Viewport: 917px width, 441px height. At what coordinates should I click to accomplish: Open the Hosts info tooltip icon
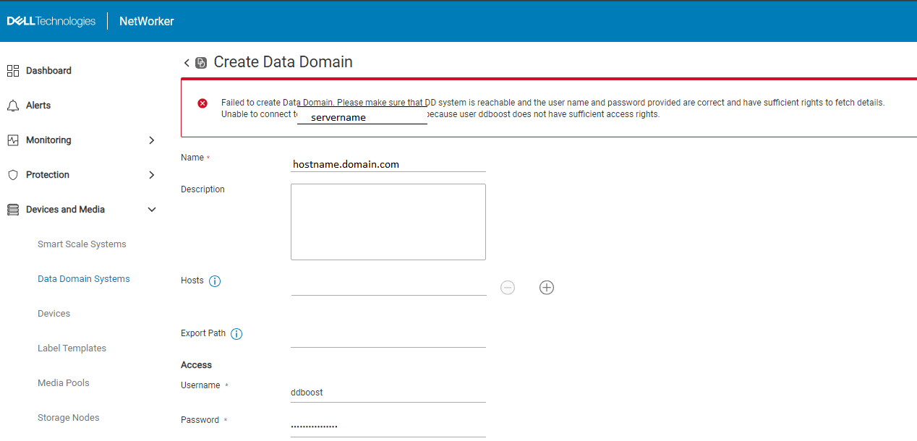tap(215, 281)
